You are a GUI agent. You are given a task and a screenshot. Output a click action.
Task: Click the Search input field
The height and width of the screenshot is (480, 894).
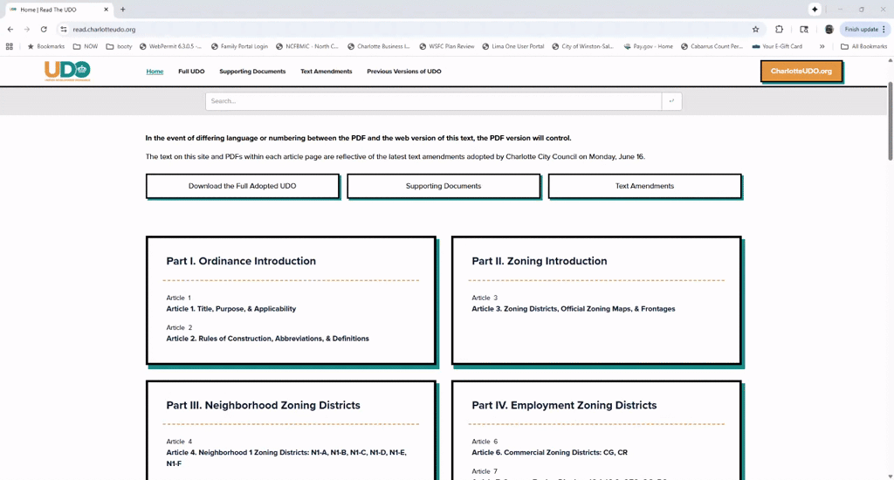(433, 101)
